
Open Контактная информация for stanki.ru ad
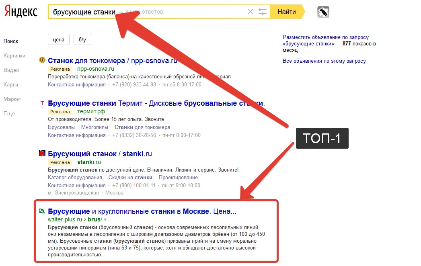point(77,186)
